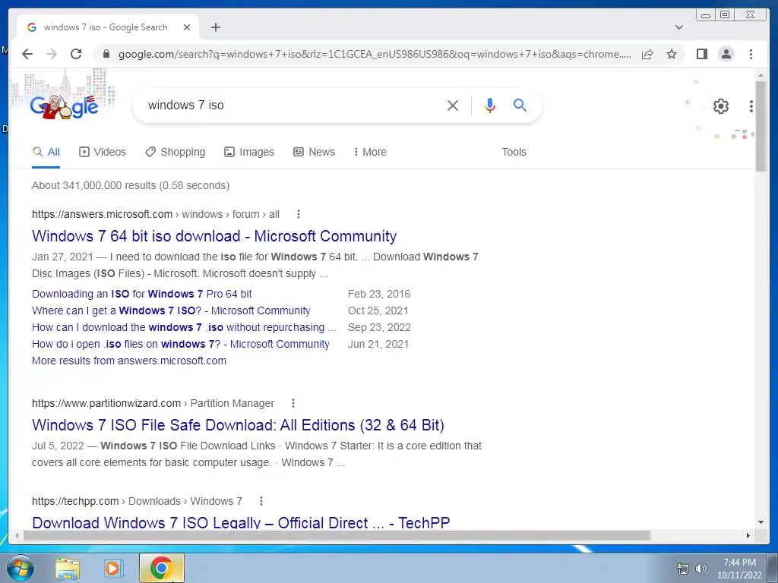
Task: Open volume control in system tray
Action: [701, 569]
